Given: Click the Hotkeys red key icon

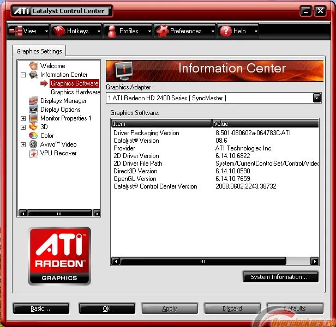Looking at the screenshot, I should pos(59,31).
